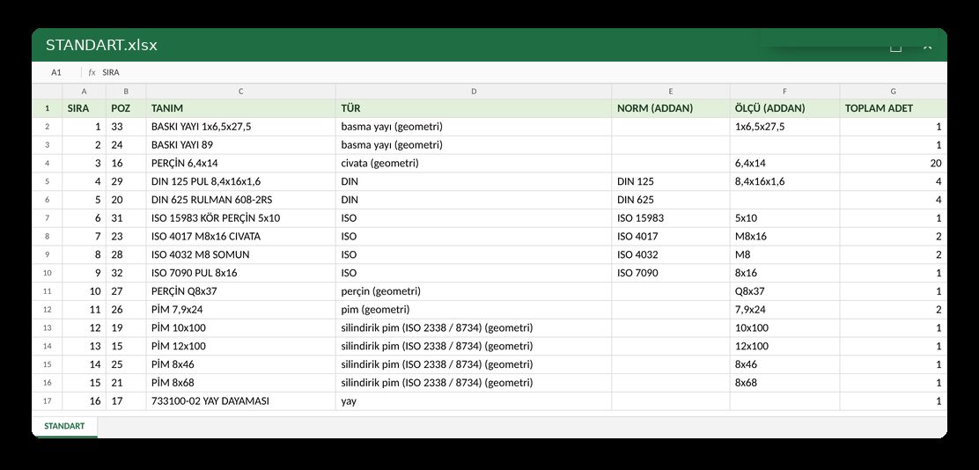The image size is (979, 470).
Task: Select cell 733100-02 YAY DAYAMASI
Action: 241,401
